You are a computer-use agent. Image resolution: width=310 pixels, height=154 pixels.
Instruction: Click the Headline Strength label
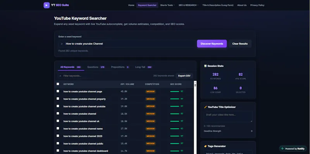[x=212, y=131]
